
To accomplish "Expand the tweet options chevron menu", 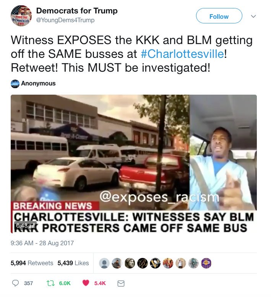I will click(x=253, y=16).
